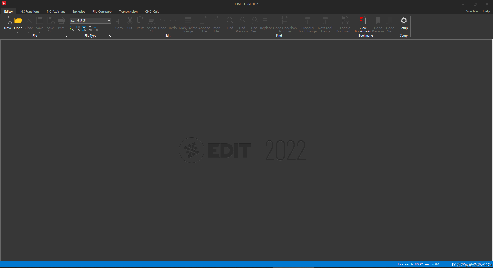Expand the Open button dropdown arrow
This screenshot has width=493, height=268.
(x=18, y=32)
